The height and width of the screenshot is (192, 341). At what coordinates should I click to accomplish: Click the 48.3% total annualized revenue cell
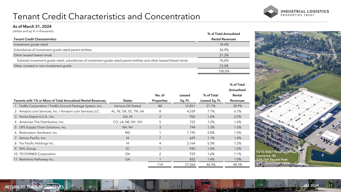[237, 164]
